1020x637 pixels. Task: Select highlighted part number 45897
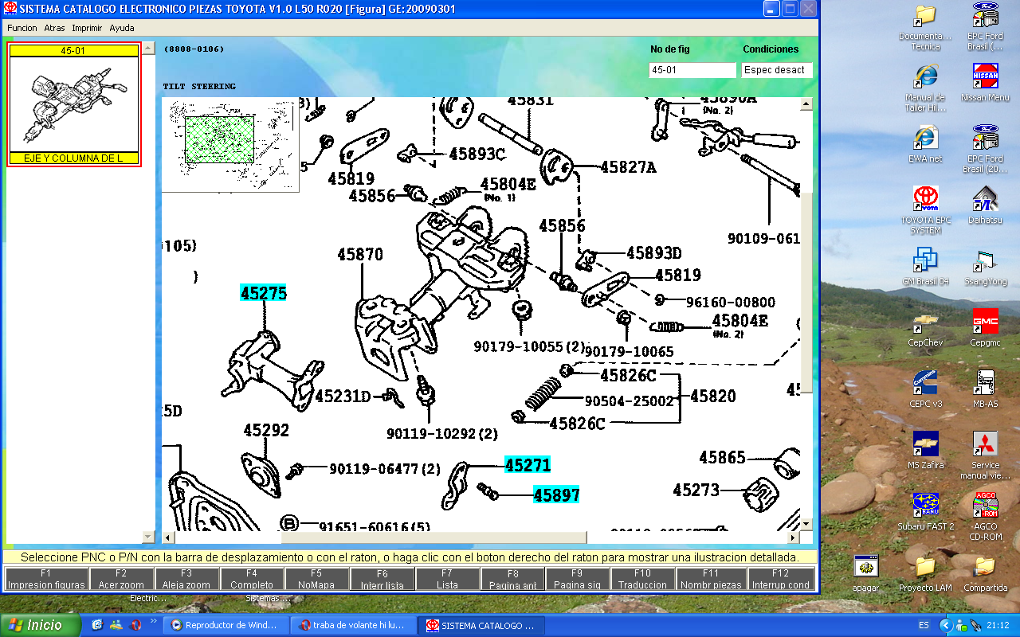[556, 494]
